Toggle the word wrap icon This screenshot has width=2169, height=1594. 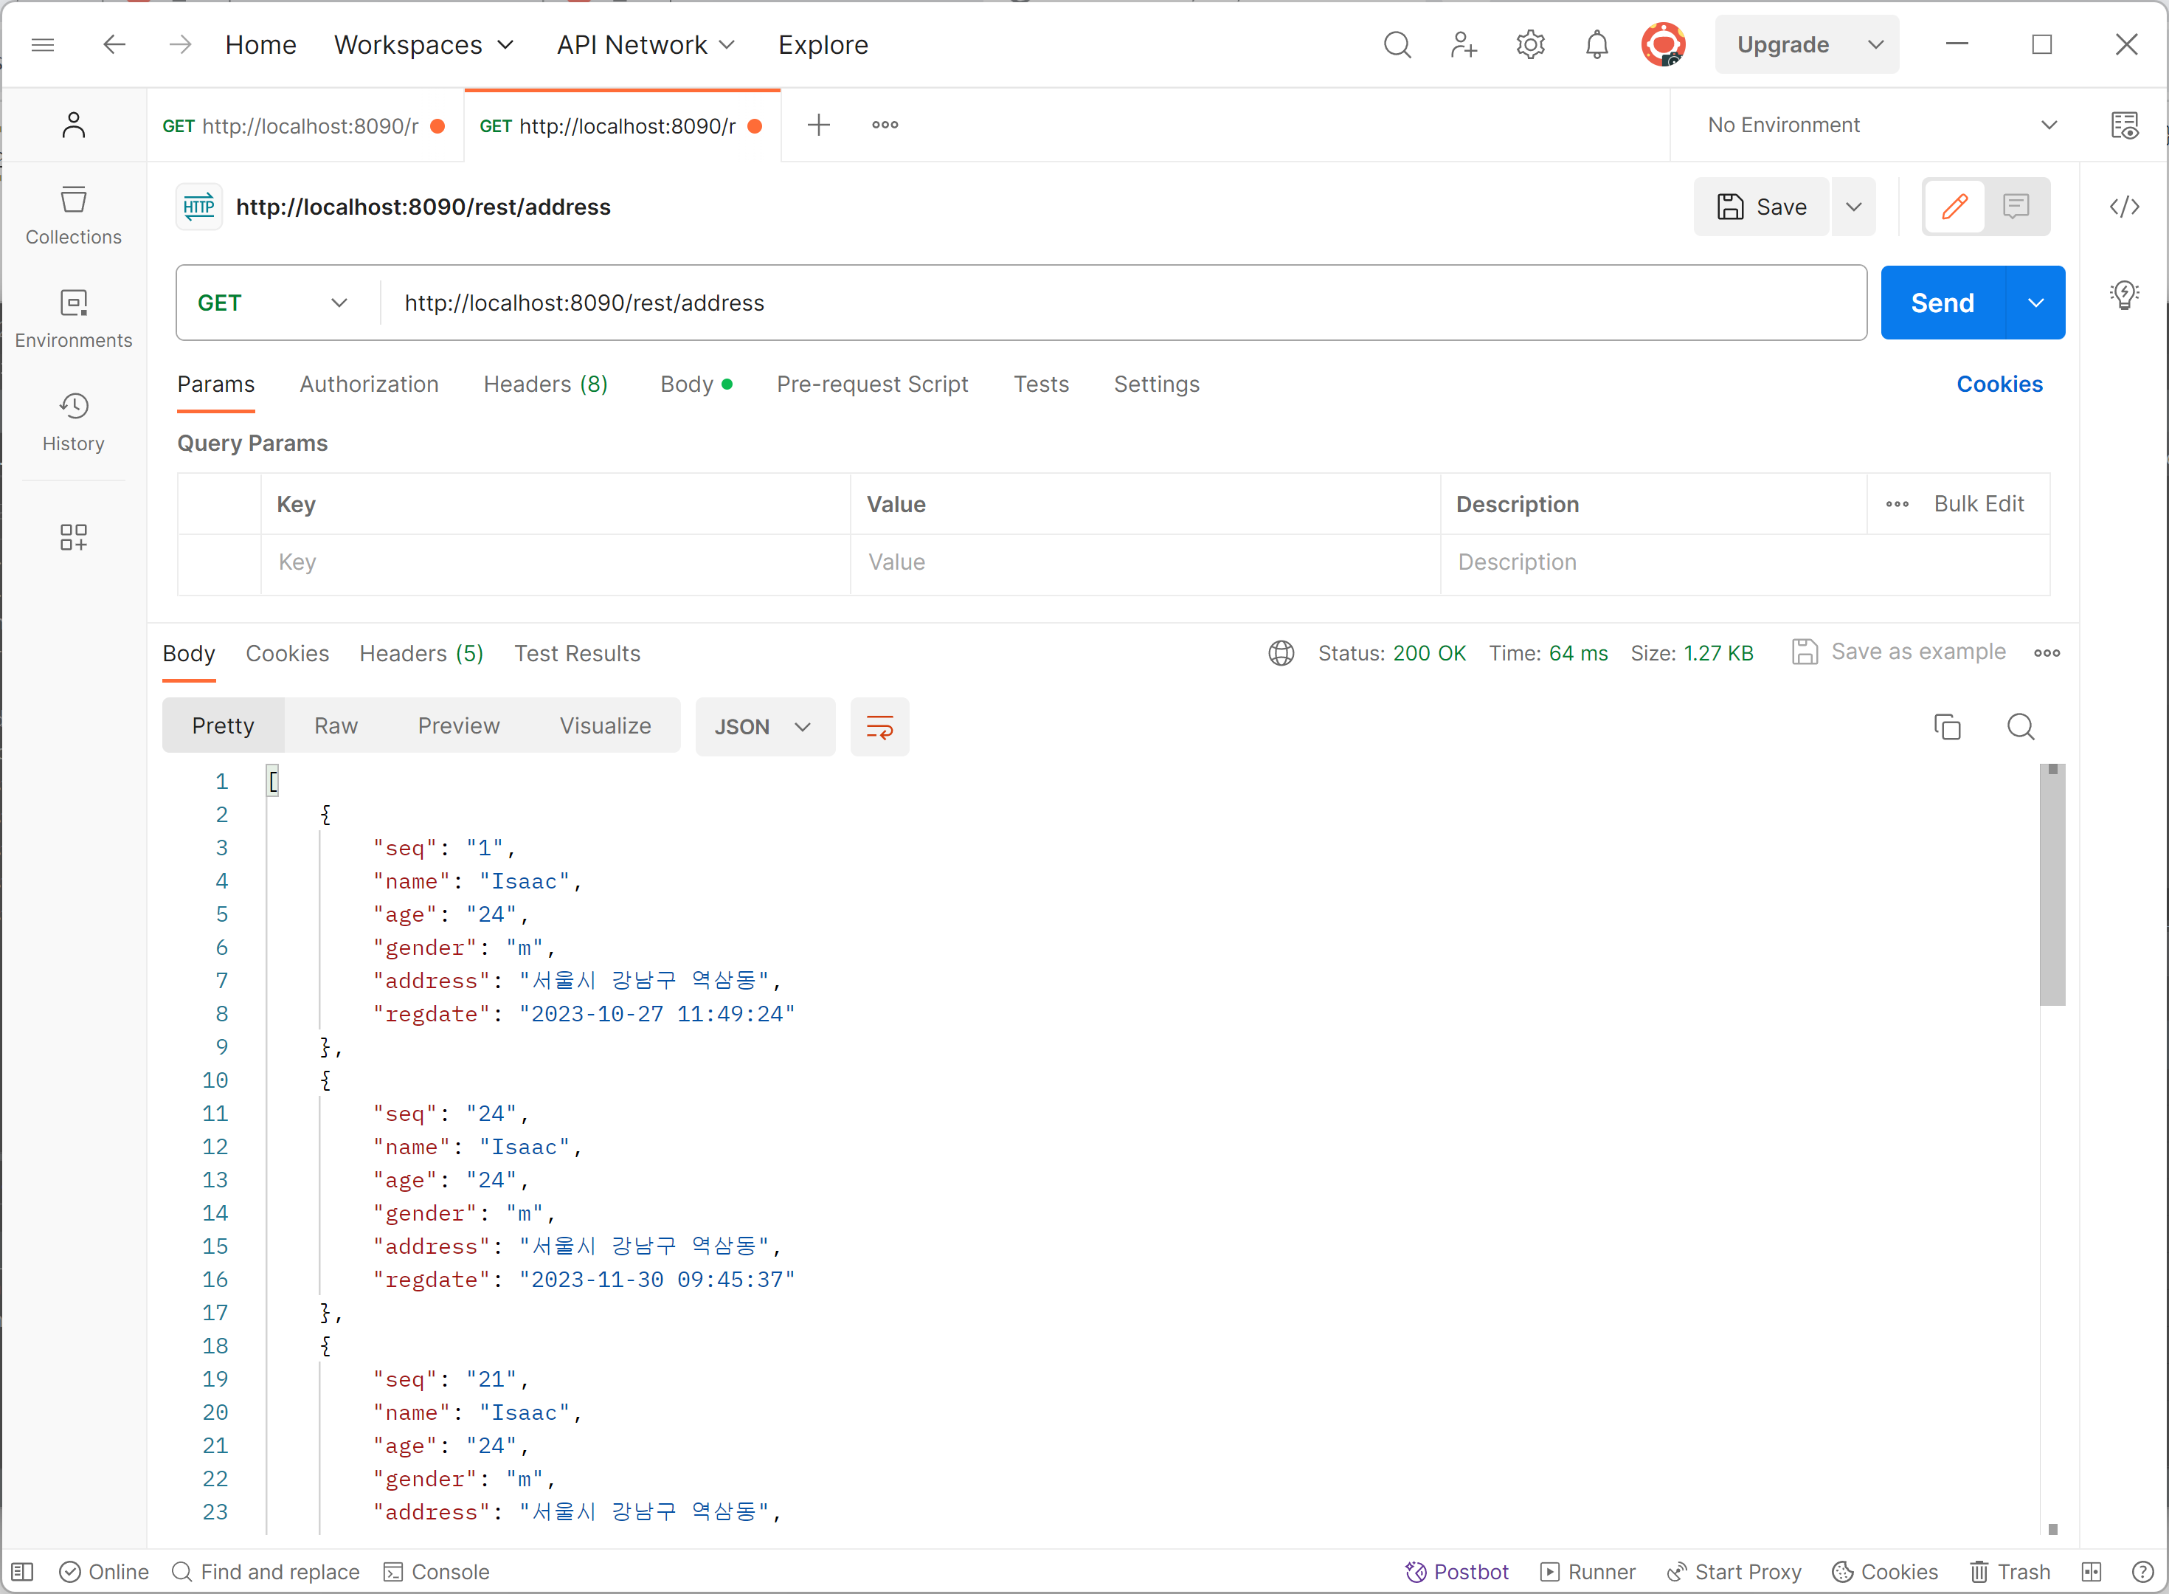(x=879, y=727)
